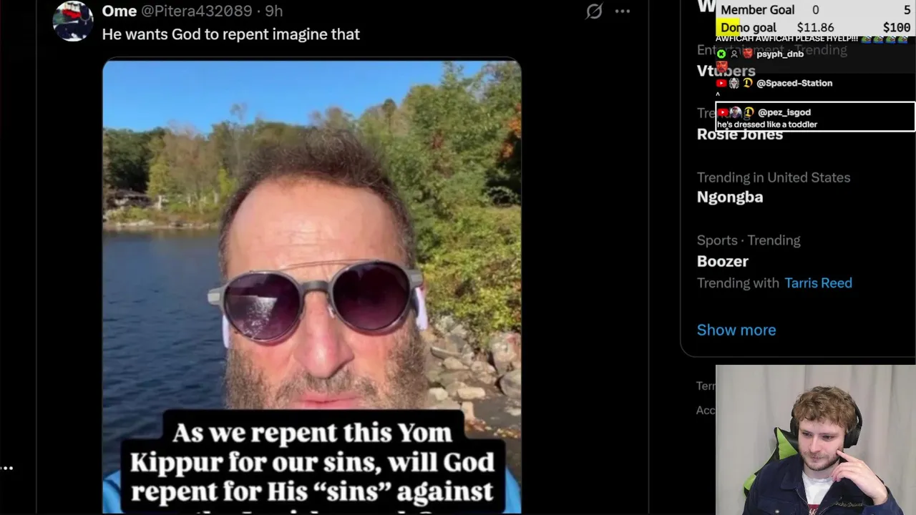Viewport: 916px width, 515px height.
Task: Open the Tarris Reed trending link
Action: [818, 283]
